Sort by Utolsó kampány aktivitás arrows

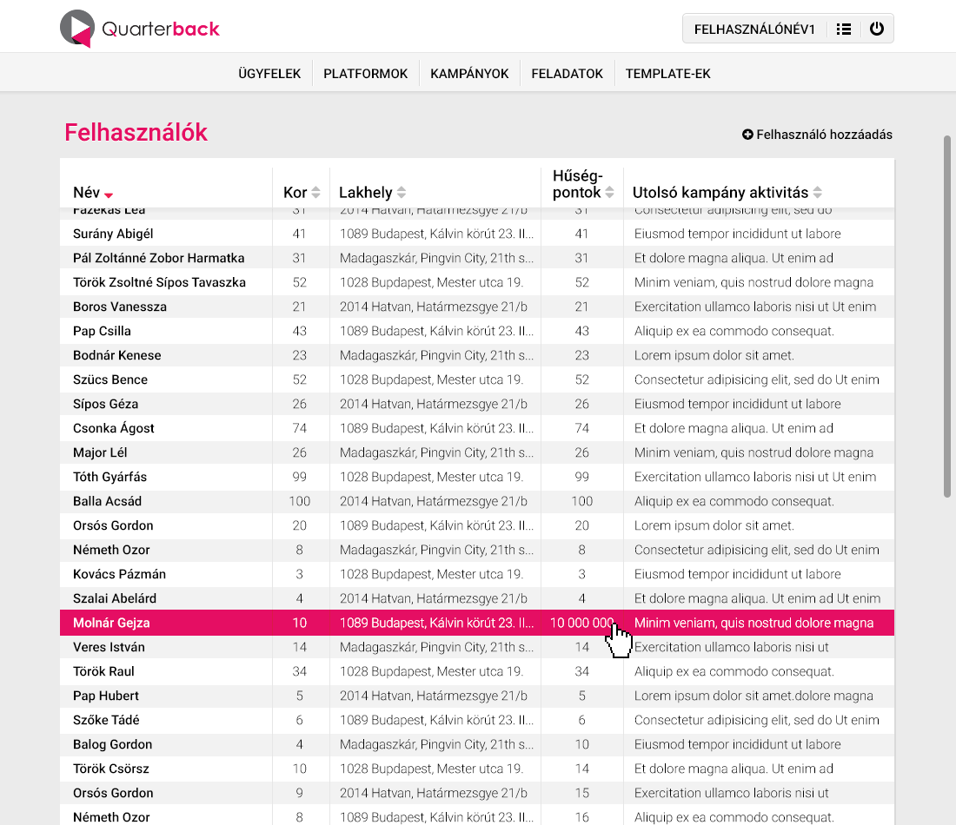coord(818,193)
